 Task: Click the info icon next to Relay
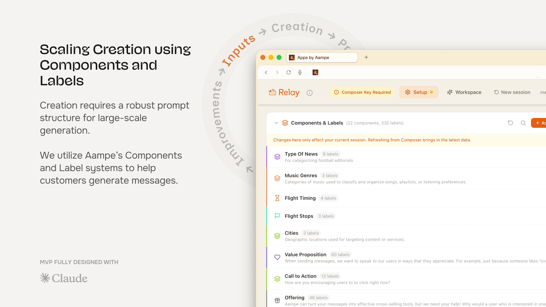pos(310,93)
